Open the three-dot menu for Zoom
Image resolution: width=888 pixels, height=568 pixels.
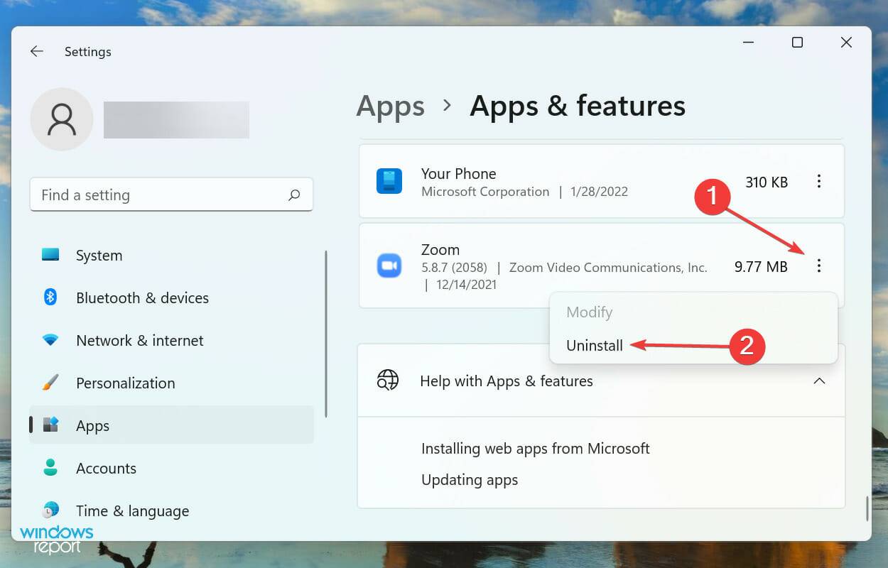(819, 266)
